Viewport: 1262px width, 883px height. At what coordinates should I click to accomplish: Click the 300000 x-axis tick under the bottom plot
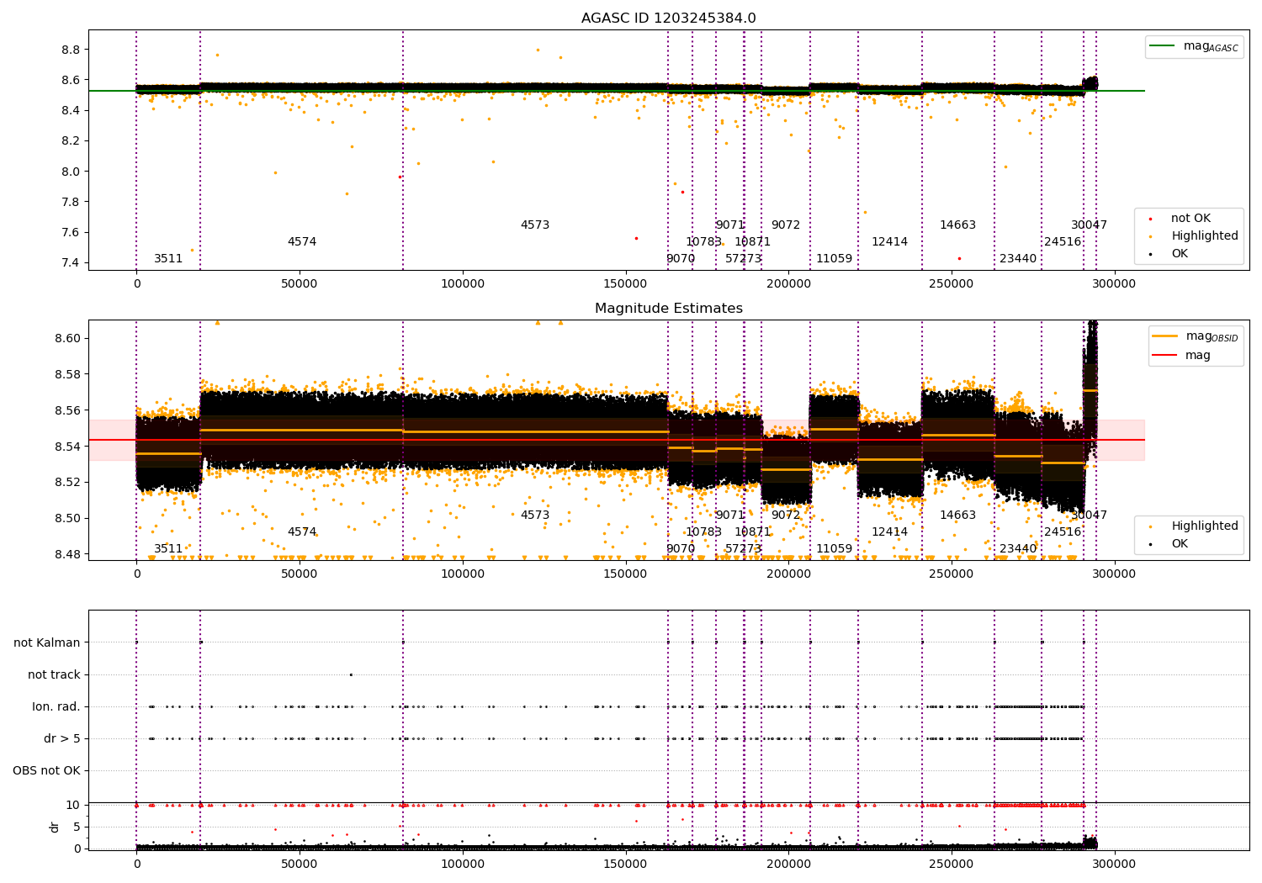click(1114, 864)
